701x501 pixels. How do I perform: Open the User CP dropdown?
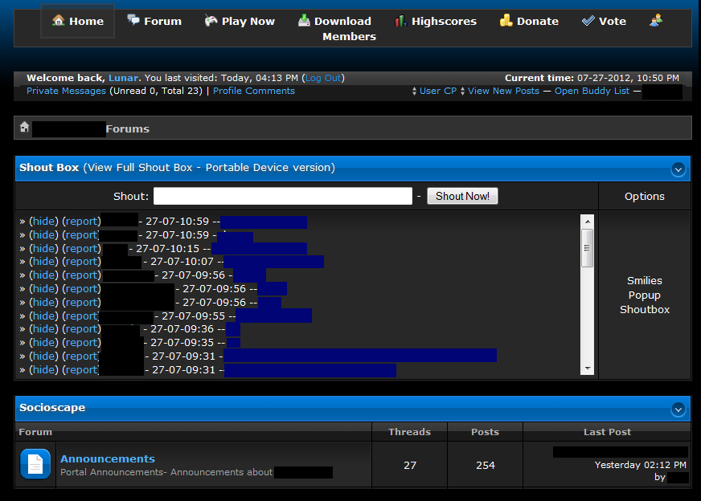click(437, 92)
